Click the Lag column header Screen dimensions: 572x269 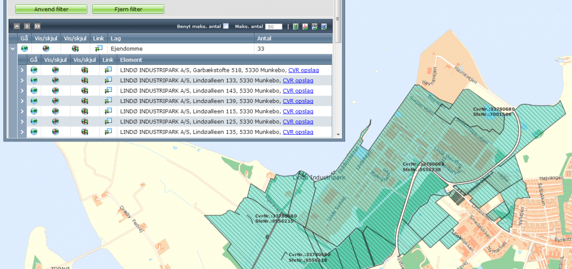coord(181,38)
